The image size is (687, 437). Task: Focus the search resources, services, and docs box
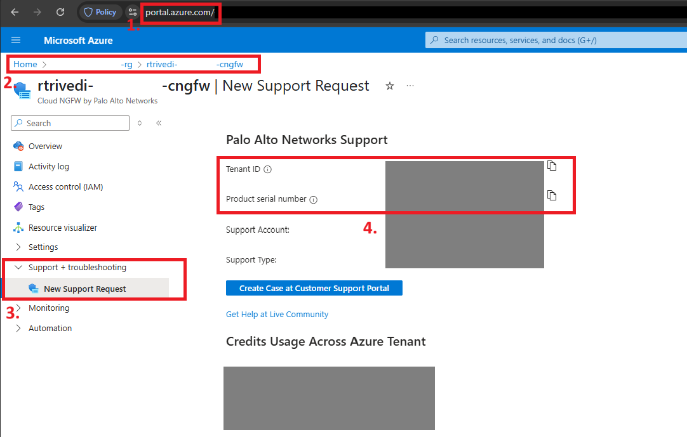click(556, 41)
